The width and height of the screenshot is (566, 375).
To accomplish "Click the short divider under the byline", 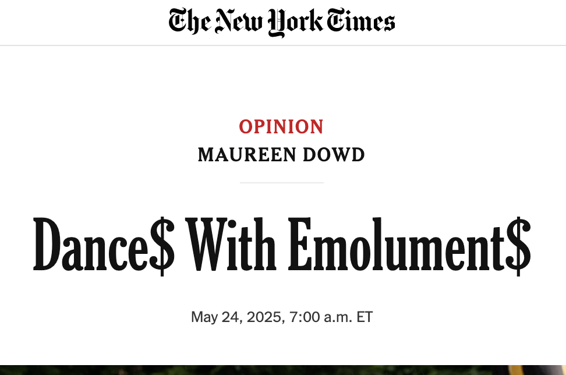I will click(282, 183).
